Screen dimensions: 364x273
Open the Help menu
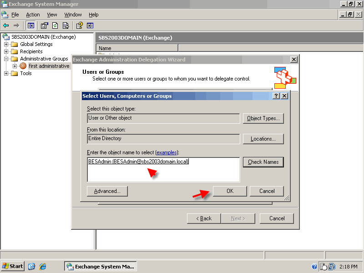tap(94, 15)
